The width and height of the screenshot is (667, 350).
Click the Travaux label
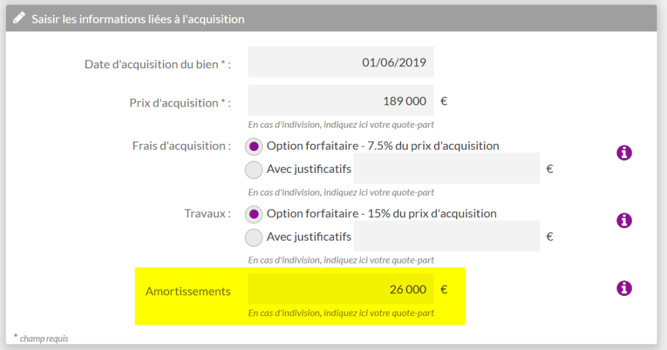click(x=207, y=213)
